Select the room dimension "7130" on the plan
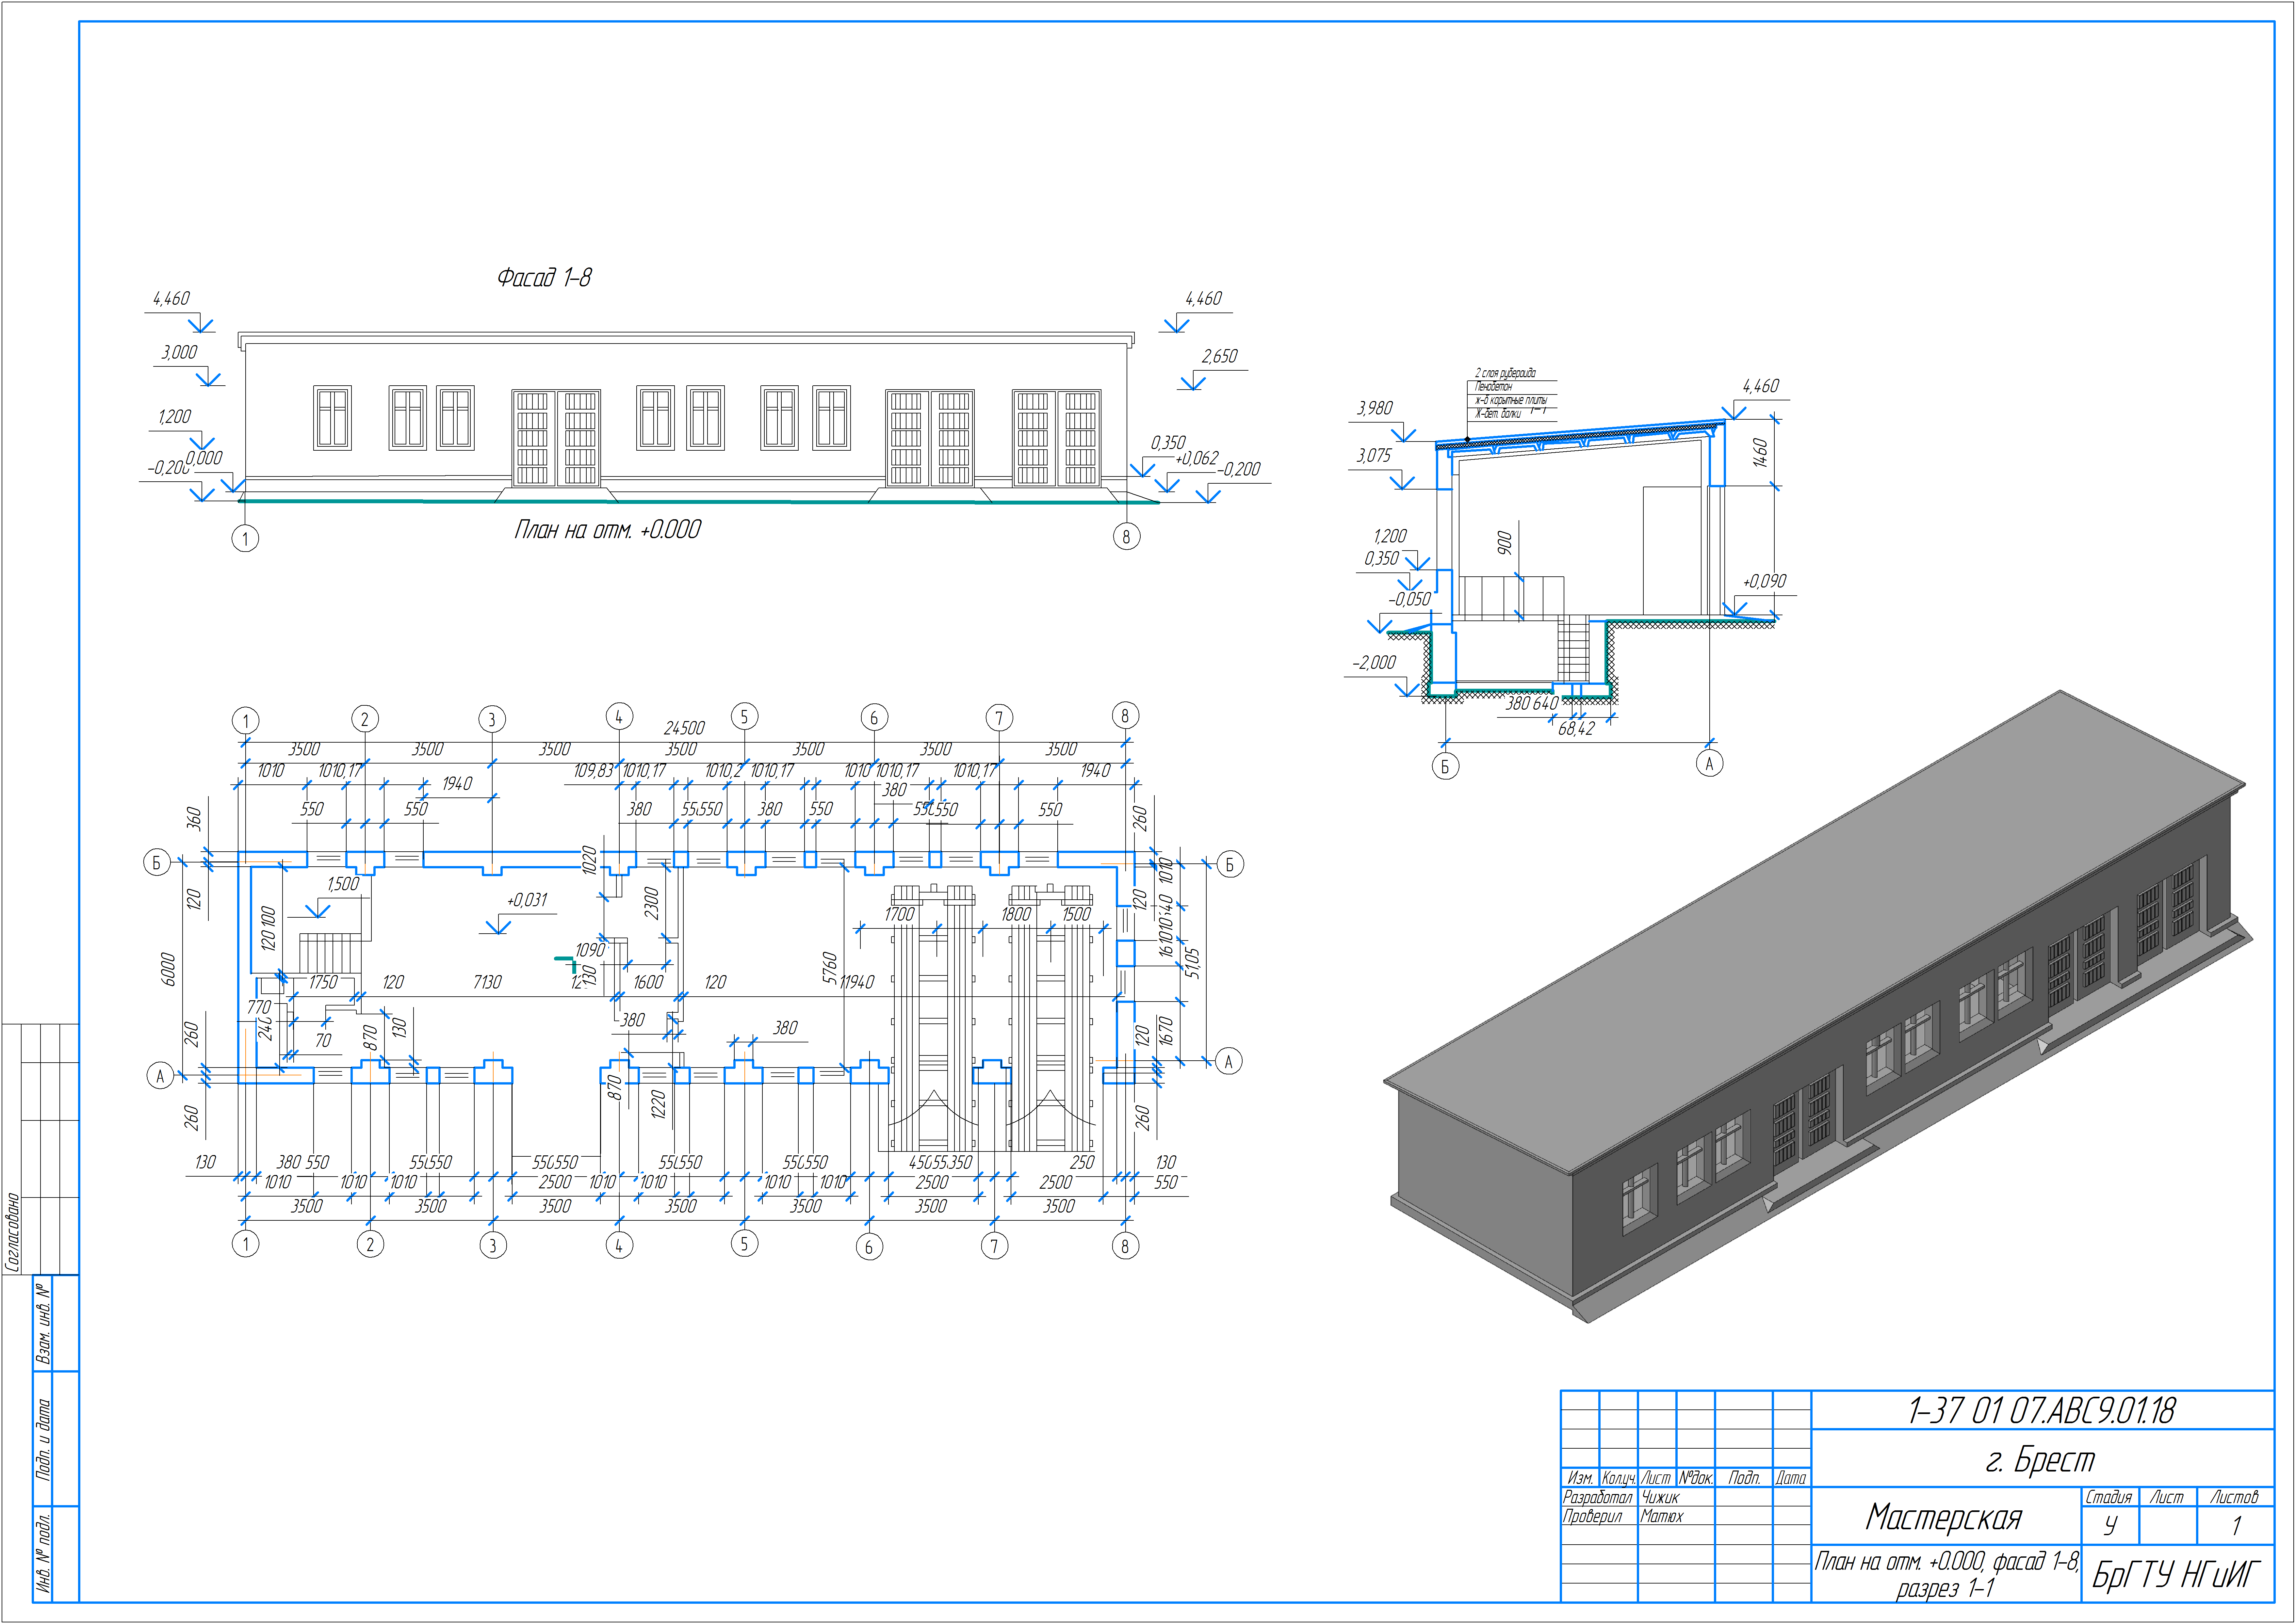Screen dimensions: 2296x1624 [x=487, y=982]
